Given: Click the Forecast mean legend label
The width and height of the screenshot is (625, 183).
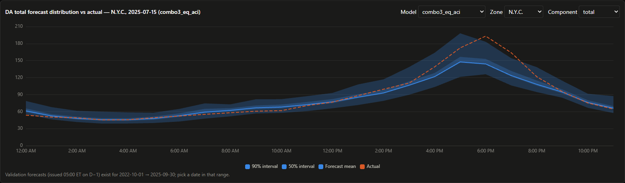Looking at the screenshot, I should click(x=340, y=166).
